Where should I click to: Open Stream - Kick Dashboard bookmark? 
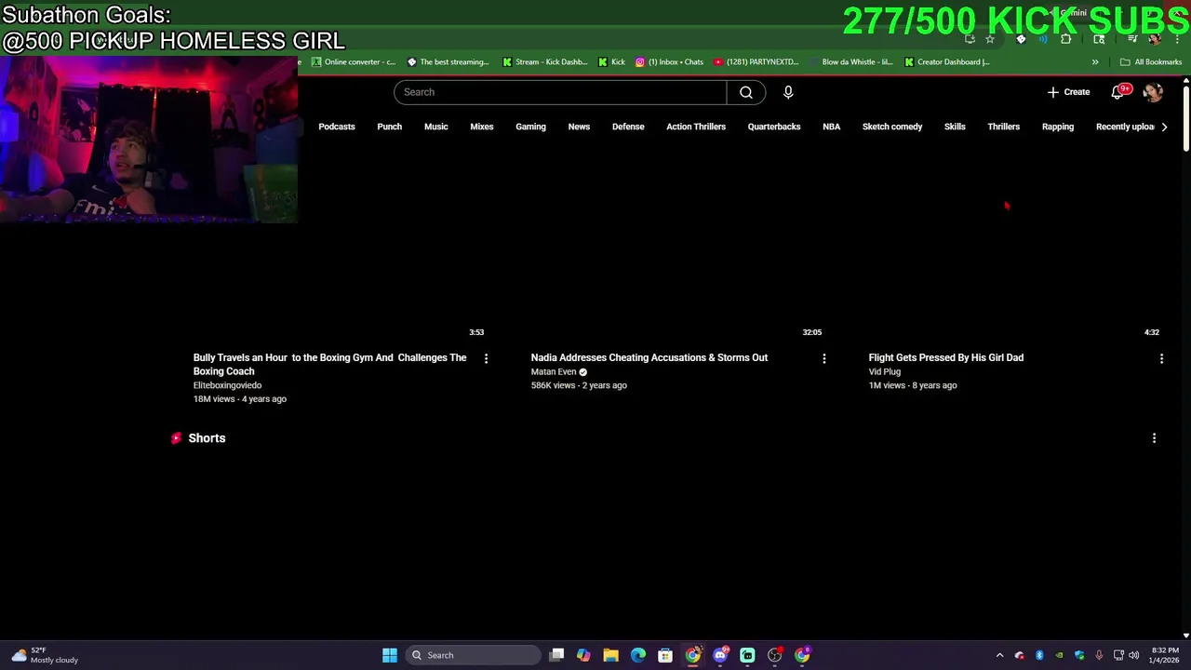544,62
